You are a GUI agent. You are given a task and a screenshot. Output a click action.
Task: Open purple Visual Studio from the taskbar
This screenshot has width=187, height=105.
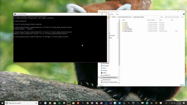click(x=110, y=103)
